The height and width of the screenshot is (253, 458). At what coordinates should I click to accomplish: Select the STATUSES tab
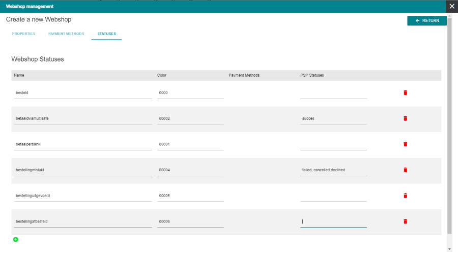(107, 34)
